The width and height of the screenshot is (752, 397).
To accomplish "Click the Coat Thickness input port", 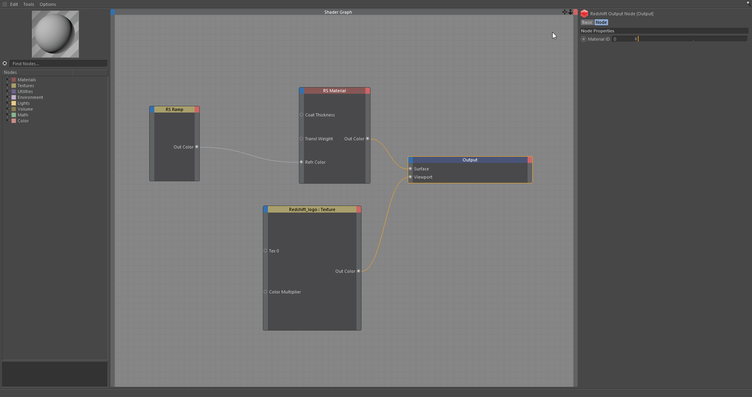I will pyautogui.click(x=302, y=115).
